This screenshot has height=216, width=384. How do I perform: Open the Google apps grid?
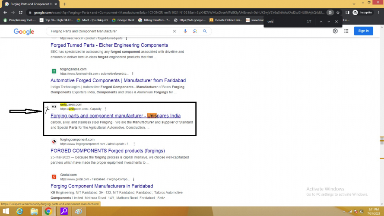pyautogui.click(x=346, y=31)
